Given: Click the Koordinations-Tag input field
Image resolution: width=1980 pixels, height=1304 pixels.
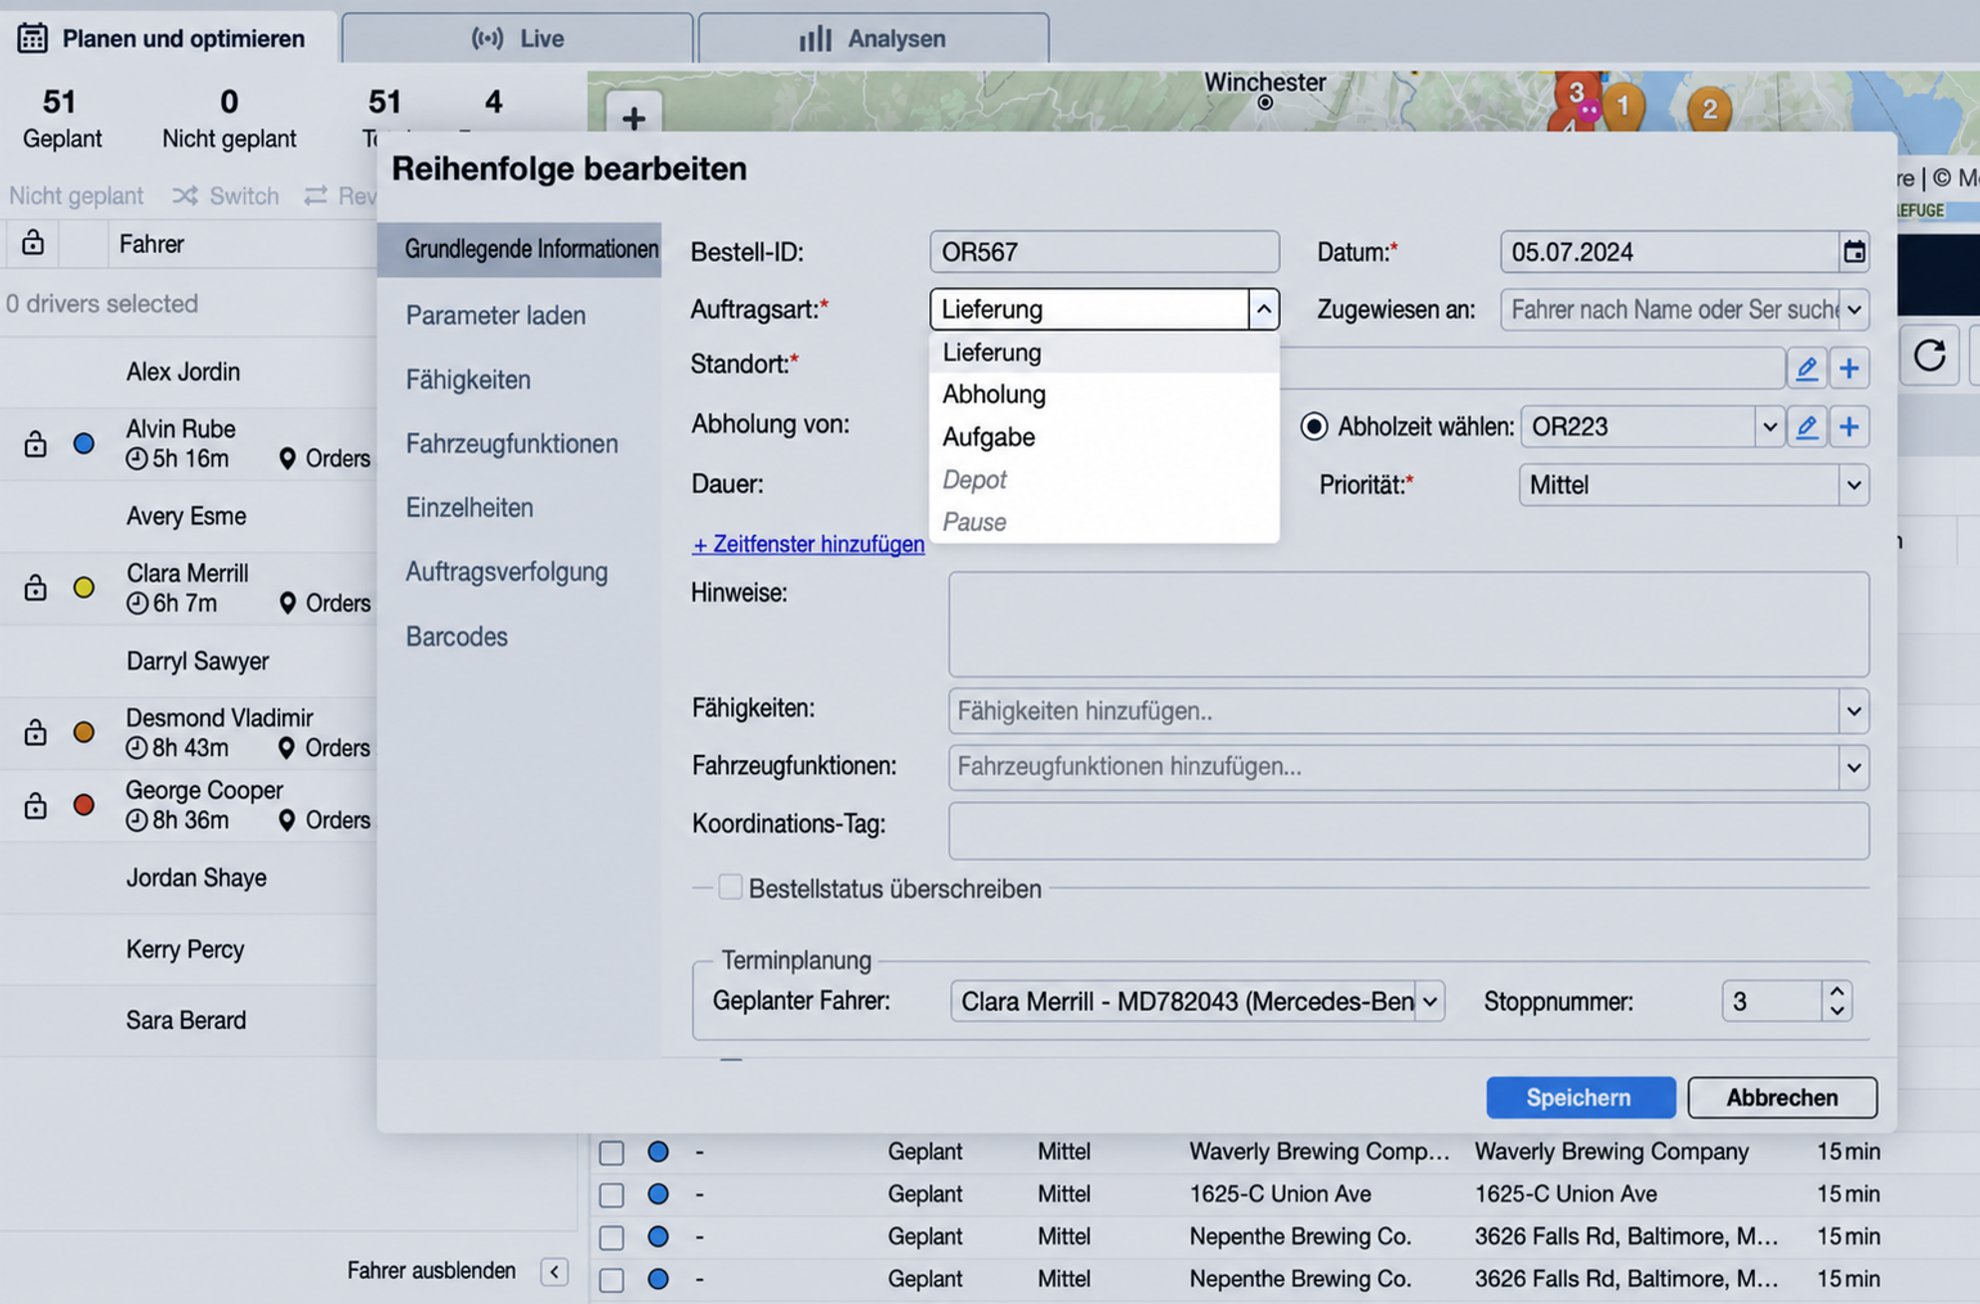Looking at the screenshot, I should (1408, 830).
